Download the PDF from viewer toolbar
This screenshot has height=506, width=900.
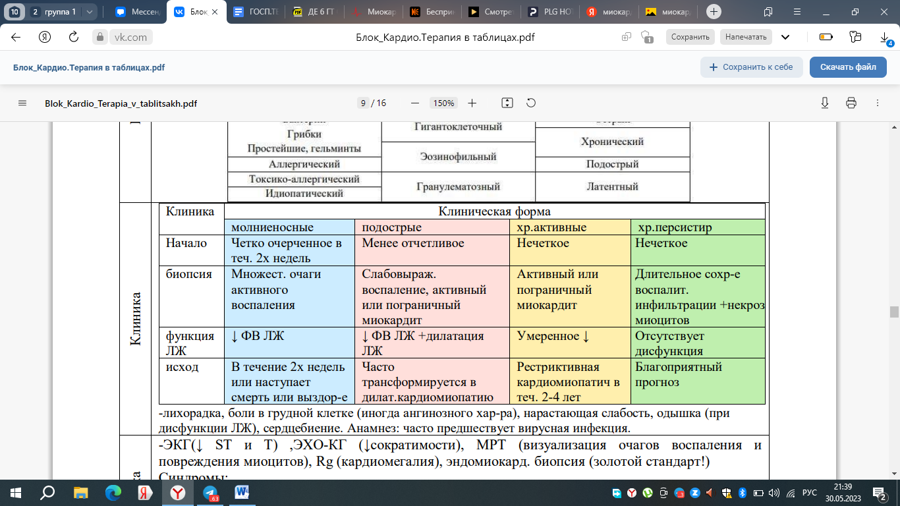point(824,103)
